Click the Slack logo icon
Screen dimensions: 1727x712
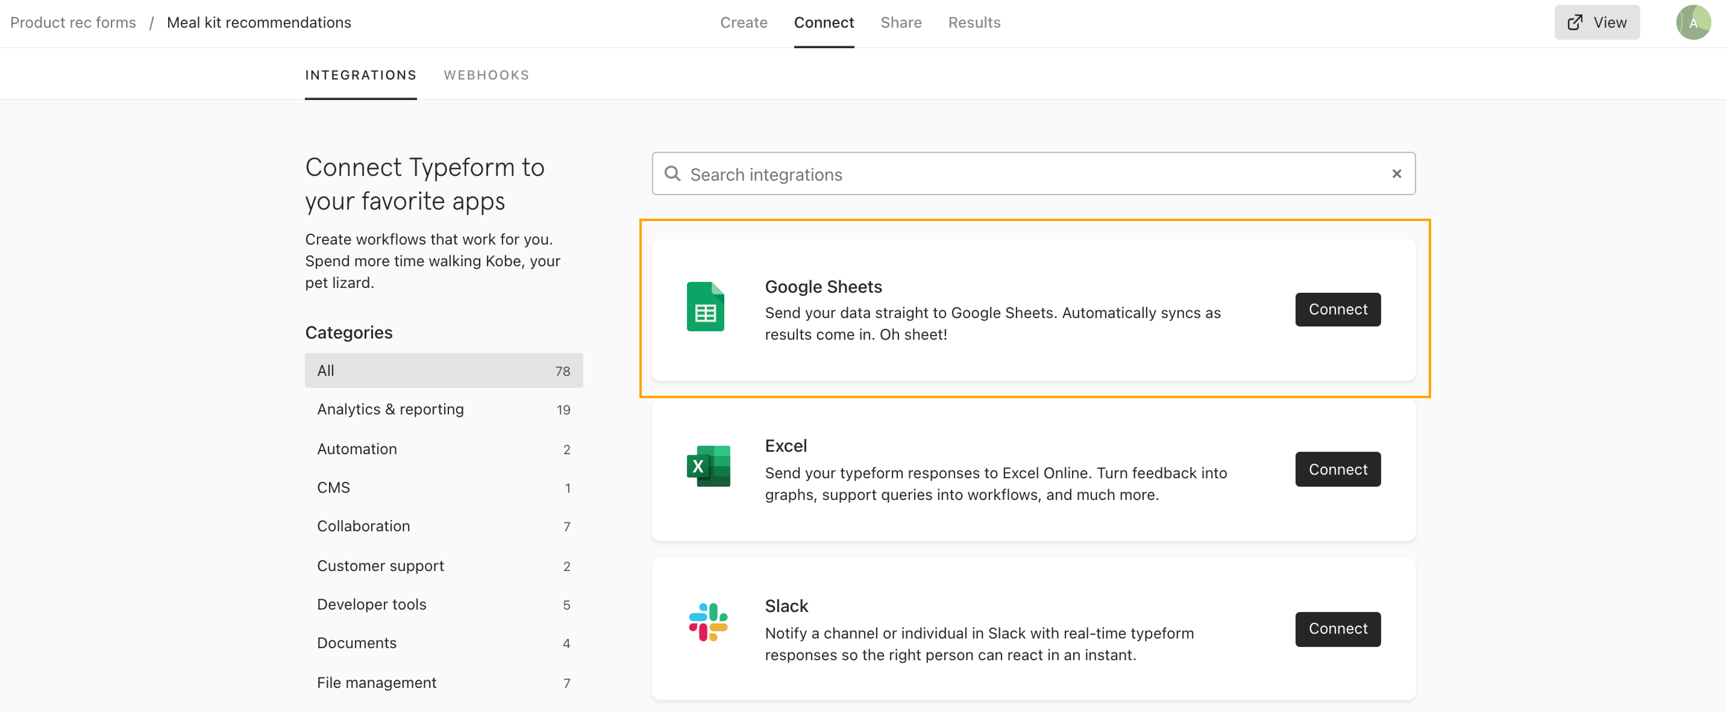coord(708,622)
